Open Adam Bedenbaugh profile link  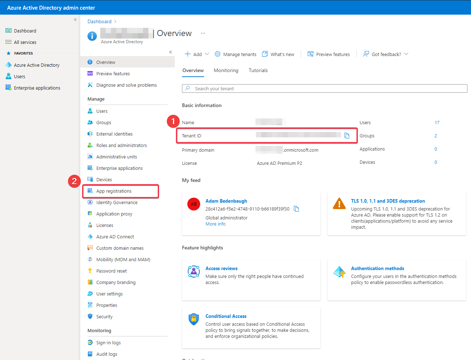(226, 201)
